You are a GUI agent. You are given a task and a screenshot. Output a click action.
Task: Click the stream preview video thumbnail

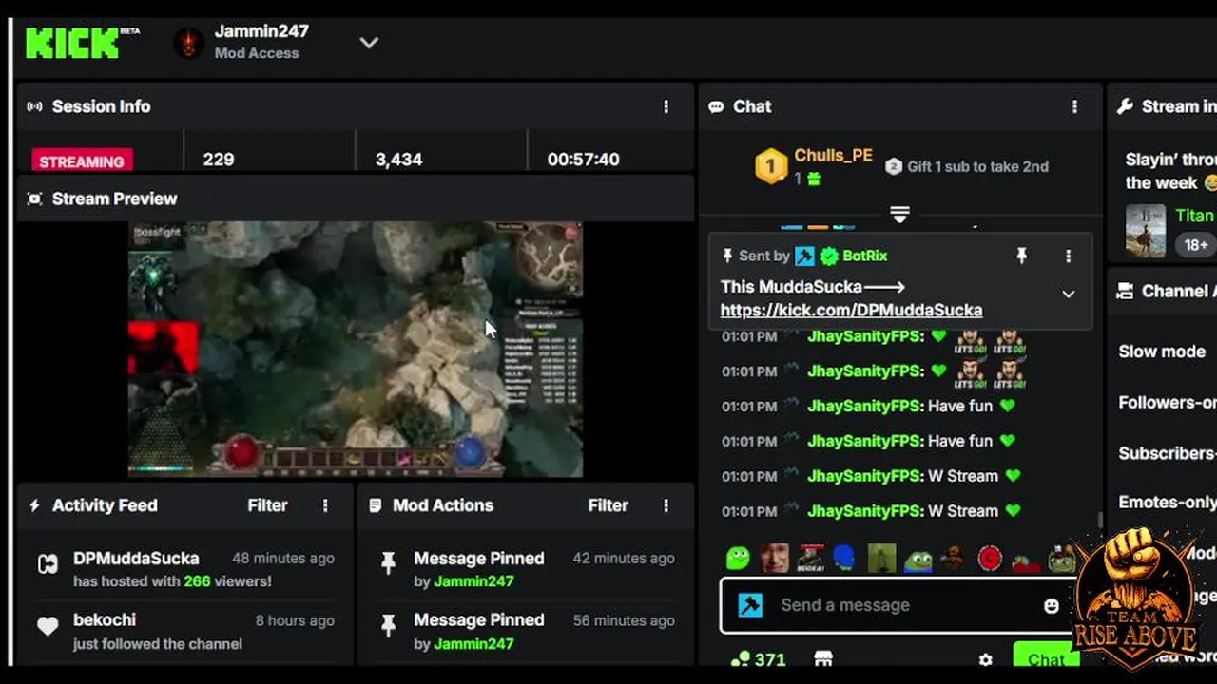click(356, 349)
